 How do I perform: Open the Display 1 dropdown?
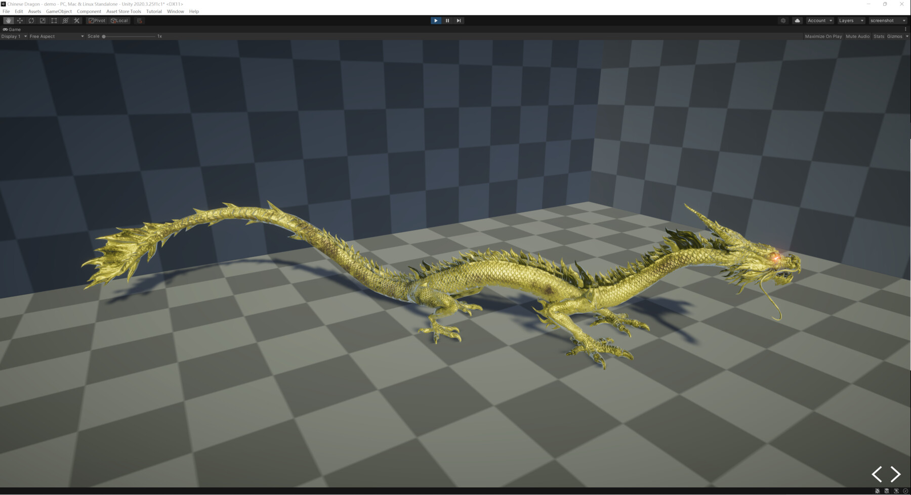pos(14,36)
